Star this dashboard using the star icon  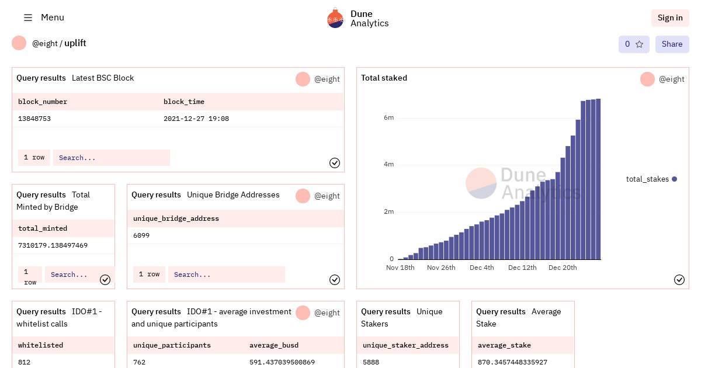click(x=640, y=44)
